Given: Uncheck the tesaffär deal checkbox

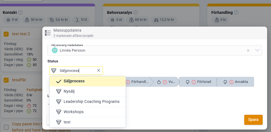Looking at the screenshot, I should click(6, 80).
